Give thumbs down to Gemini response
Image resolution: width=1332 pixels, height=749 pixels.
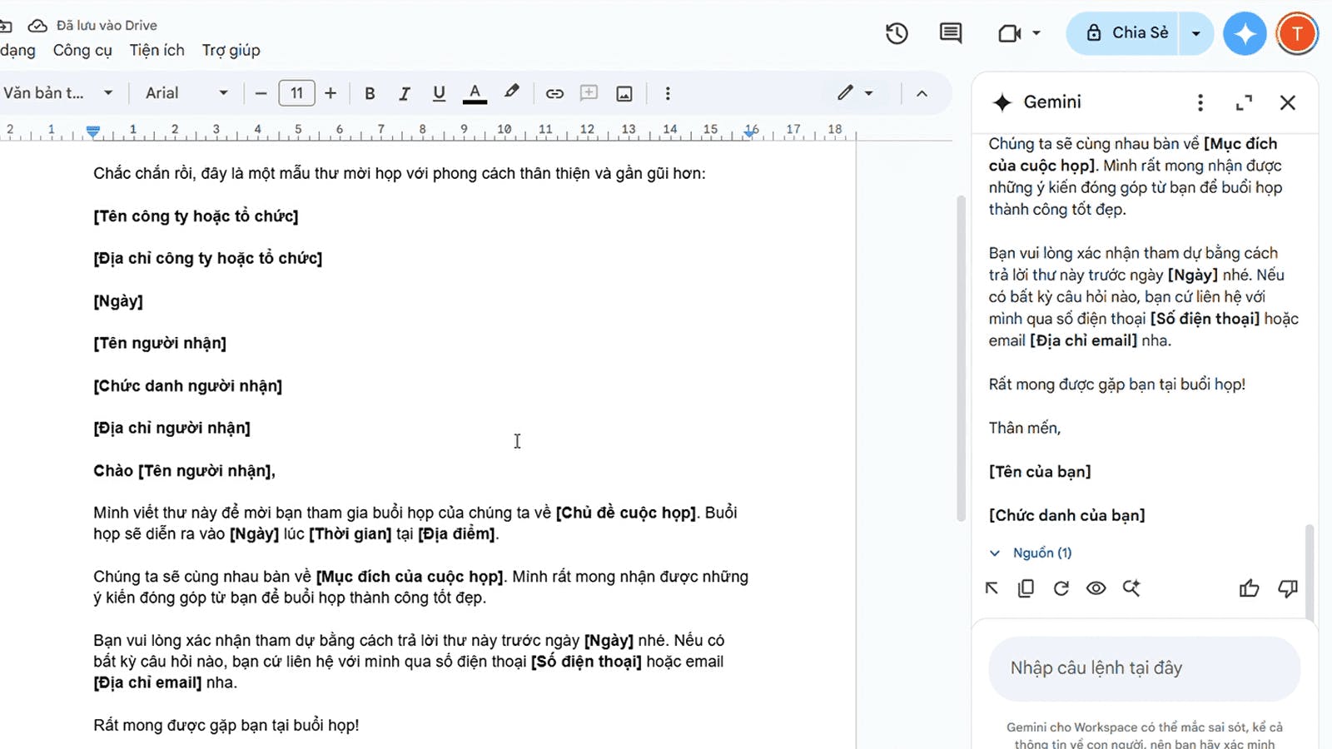point(1288,589)
